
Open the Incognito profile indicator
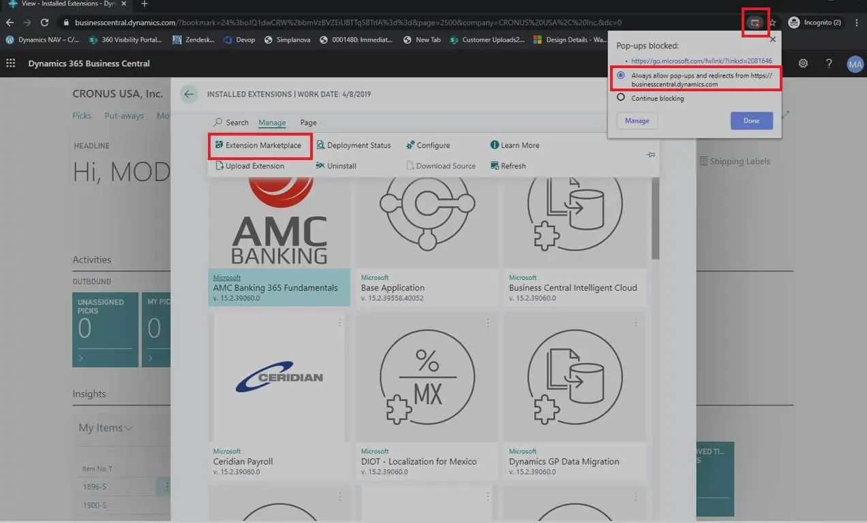click(x=815, y=22)
